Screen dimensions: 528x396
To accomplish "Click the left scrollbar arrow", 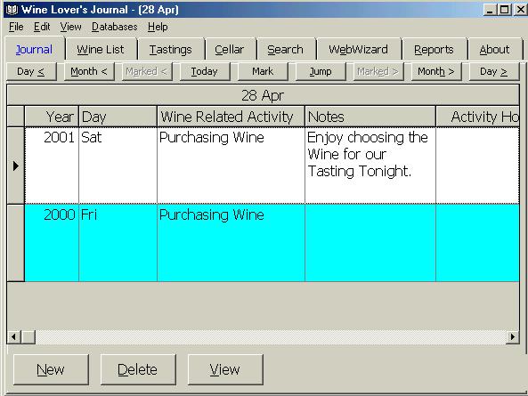I will [14, 336].
